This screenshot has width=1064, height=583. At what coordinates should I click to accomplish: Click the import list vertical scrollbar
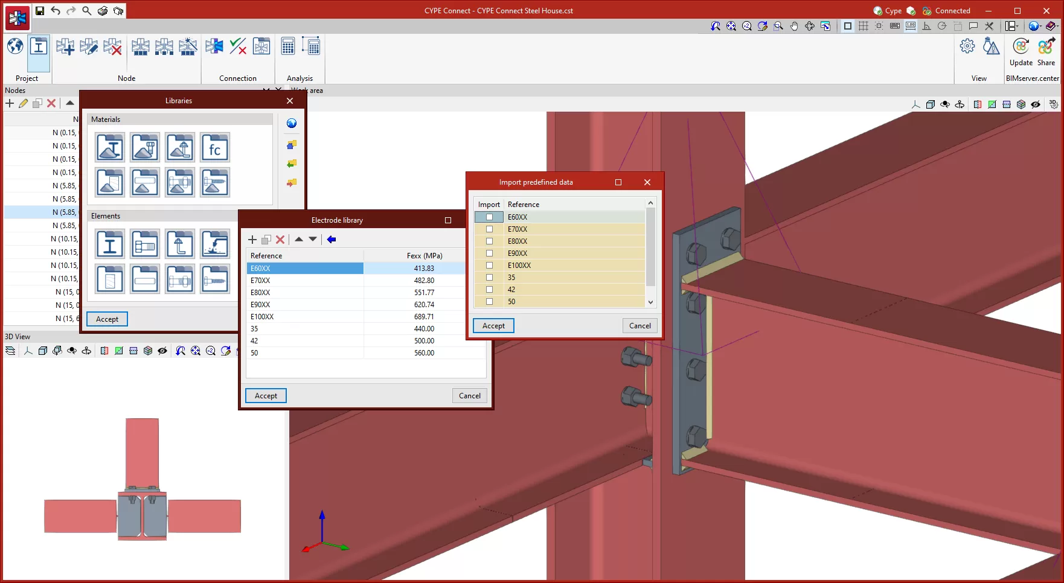pos(650,247)
